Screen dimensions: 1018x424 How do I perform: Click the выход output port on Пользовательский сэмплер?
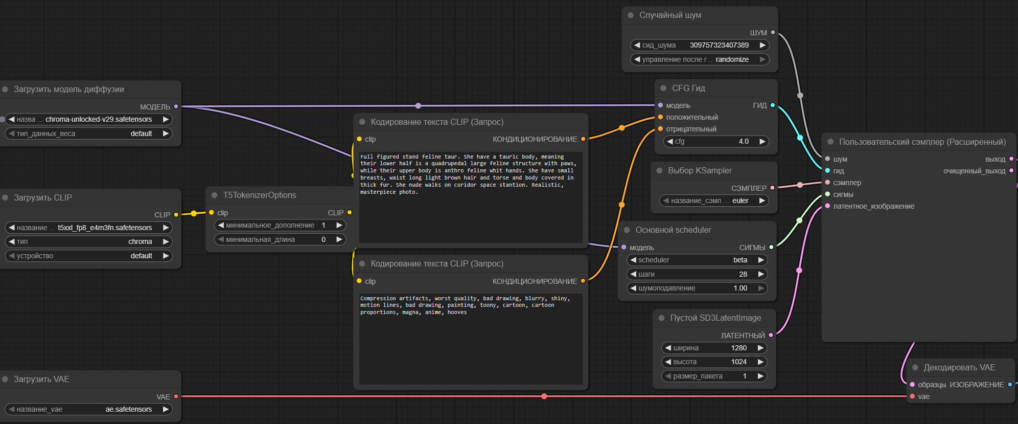(1011, 159)
